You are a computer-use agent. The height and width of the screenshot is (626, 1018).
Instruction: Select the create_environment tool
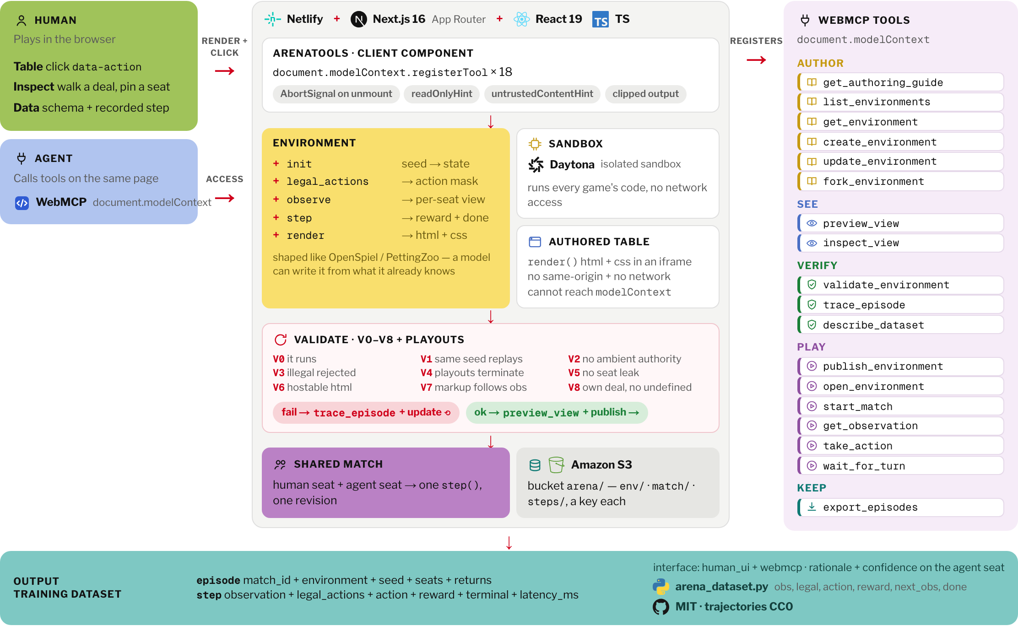pos(900,142)
